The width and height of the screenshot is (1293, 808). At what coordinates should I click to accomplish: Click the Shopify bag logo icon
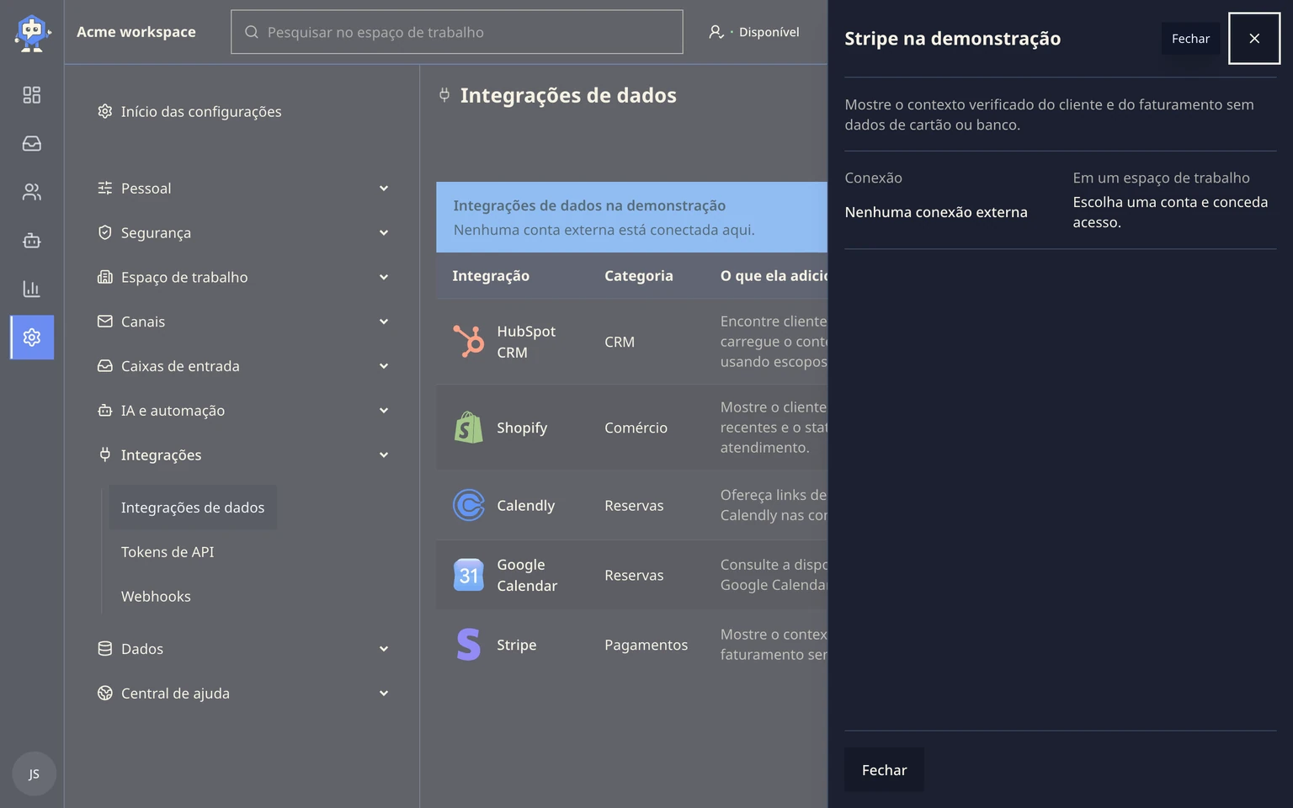click(469, 428)
